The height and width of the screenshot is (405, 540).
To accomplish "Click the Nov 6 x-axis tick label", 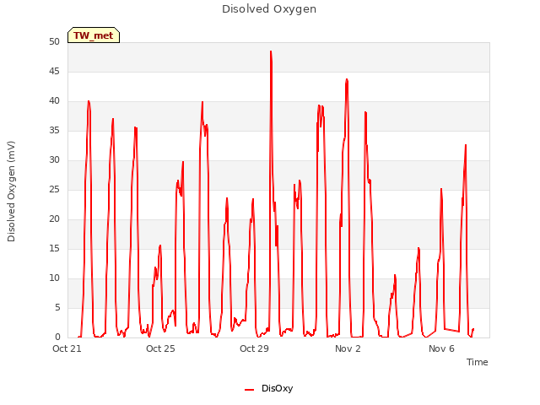I will [x=441, y=348].
